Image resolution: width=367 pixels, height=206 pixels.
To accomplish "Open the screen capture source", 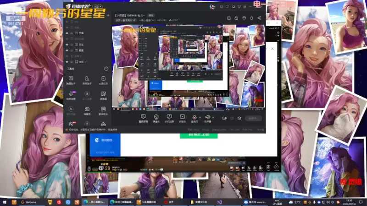I will coord(143,118).
